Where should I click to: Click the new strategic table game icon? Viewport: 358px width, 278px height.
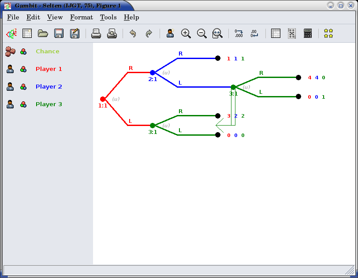pyautogui.click(x=27, y=33)
